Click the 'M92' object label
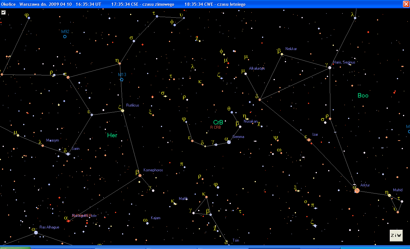The height and width of the screenshot is (249, 410). click(x=65, y=31)
